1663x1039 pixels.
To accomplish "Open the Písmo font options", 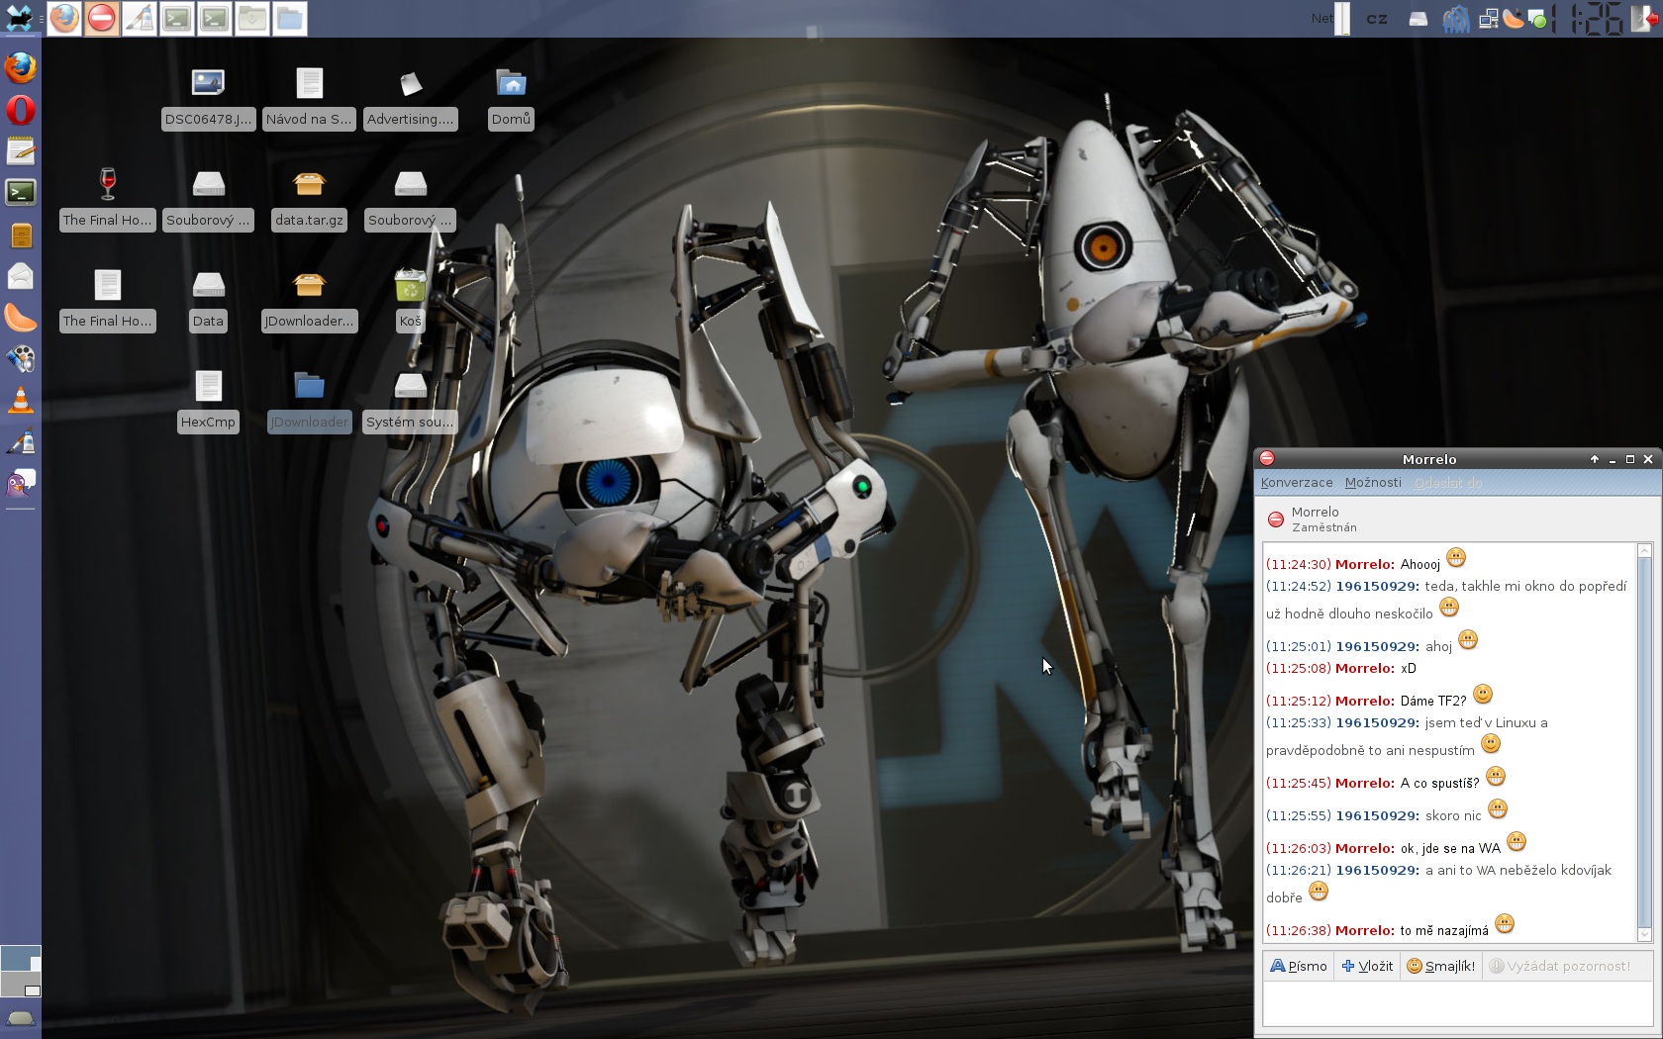I will point(1299,966).
